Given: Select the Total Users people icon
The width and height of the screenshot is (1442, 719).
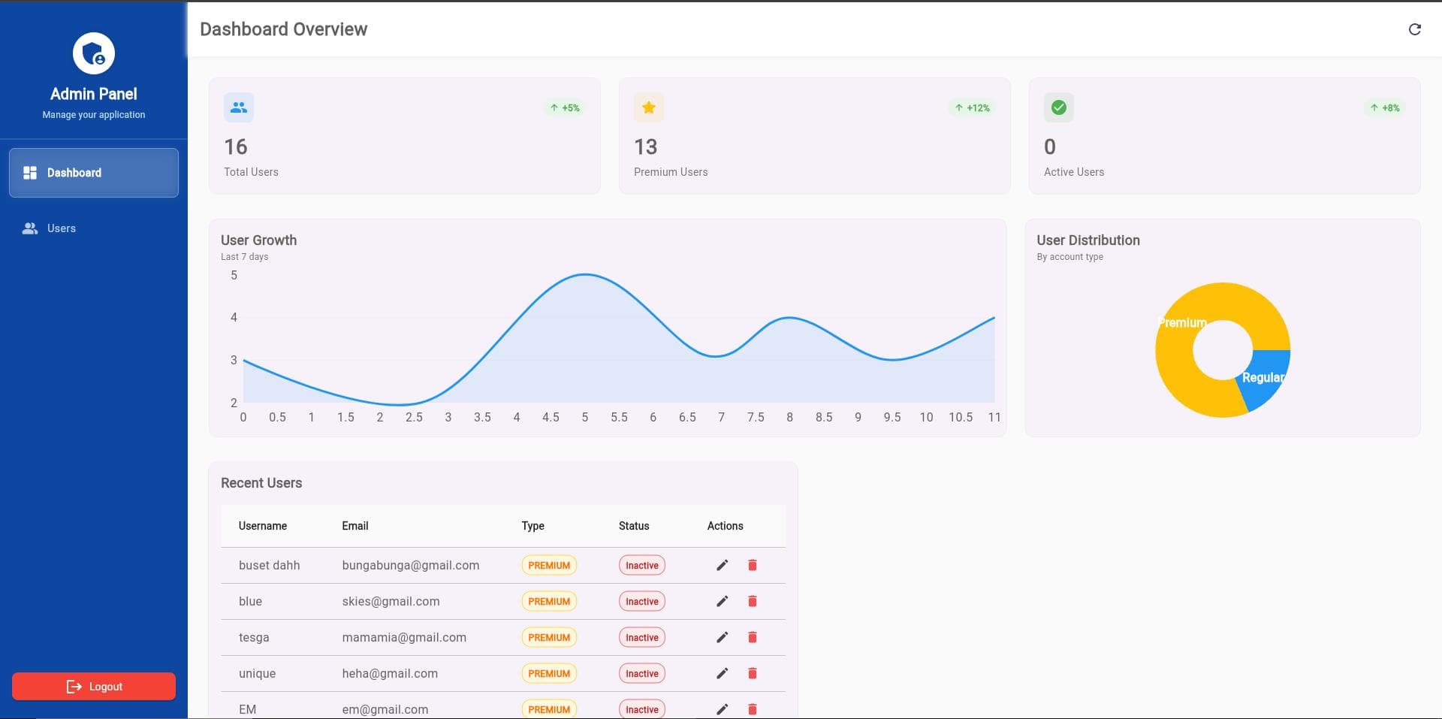Looking at the screenshot, I should pyautogui.click(x=238, y=107).
